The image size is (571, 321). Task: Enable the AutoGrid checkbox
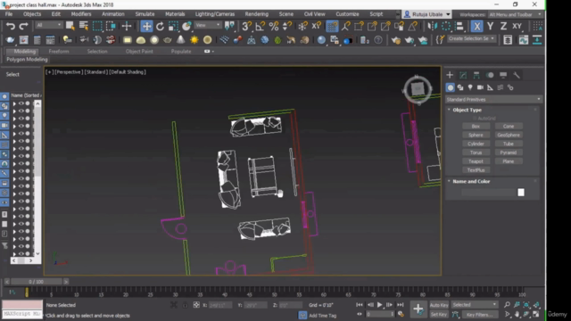[x=475, y=119]
